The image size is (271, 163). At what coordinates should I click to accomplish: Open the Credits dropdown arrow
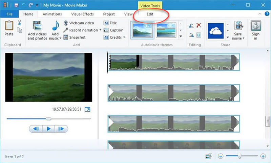pyautogui.click(x=124, y=37)
